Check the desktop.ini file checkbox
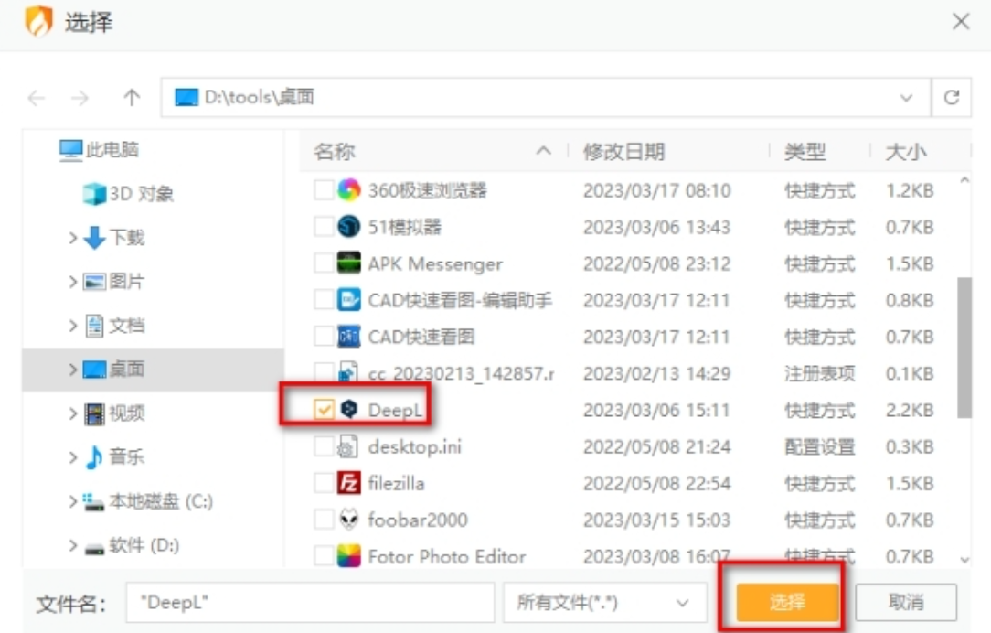Image resolution: width=991 pixels, height=633 pixels. (324, 446)
